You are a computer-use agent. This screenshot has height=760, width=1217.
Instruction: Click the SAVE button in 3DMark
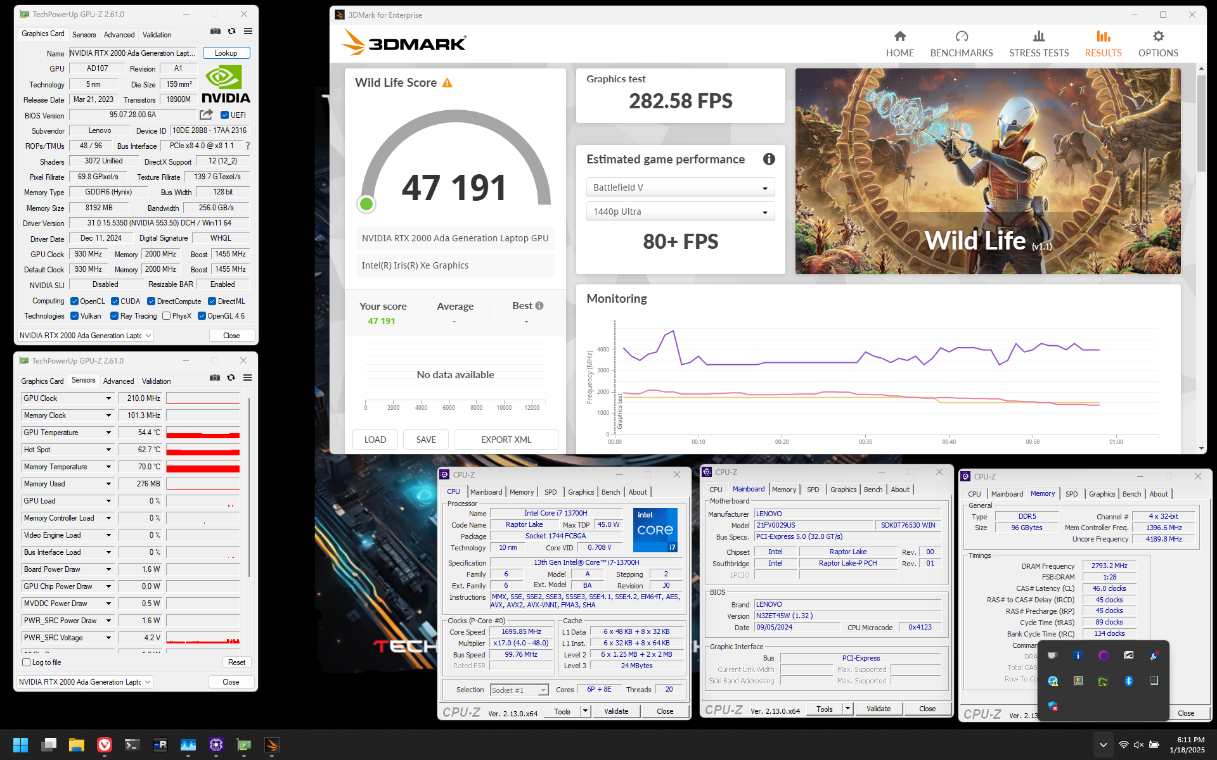tap(426, 440)
